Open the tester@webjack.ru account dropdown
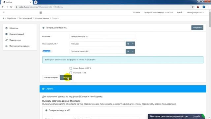The image size is (211, 119). coord(195,13)
